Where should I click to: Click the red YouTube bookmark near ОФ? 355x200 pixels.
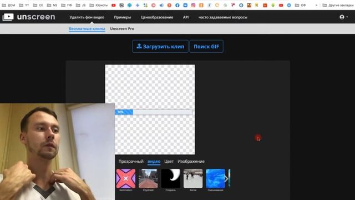click(x=281, y=5)
